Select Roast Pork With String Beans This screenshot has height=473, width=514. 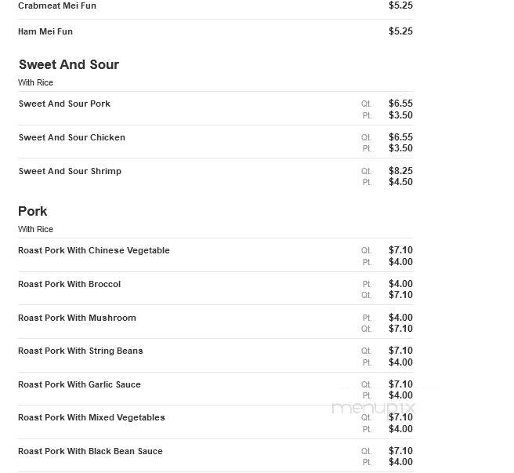click(80, 351)
